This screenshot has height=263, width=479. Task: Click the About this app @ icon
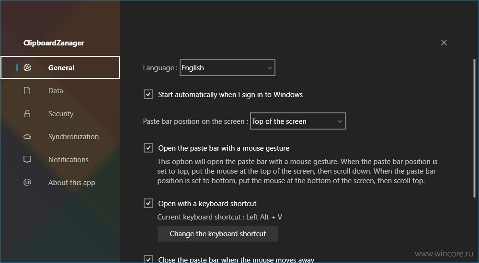(27, 183)
